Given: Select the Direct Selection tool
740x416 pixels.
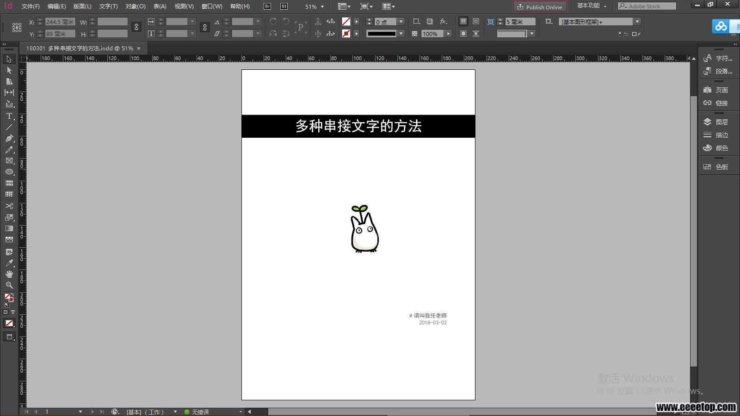Looking at the screenshot, I should click(x=9, y=70).
